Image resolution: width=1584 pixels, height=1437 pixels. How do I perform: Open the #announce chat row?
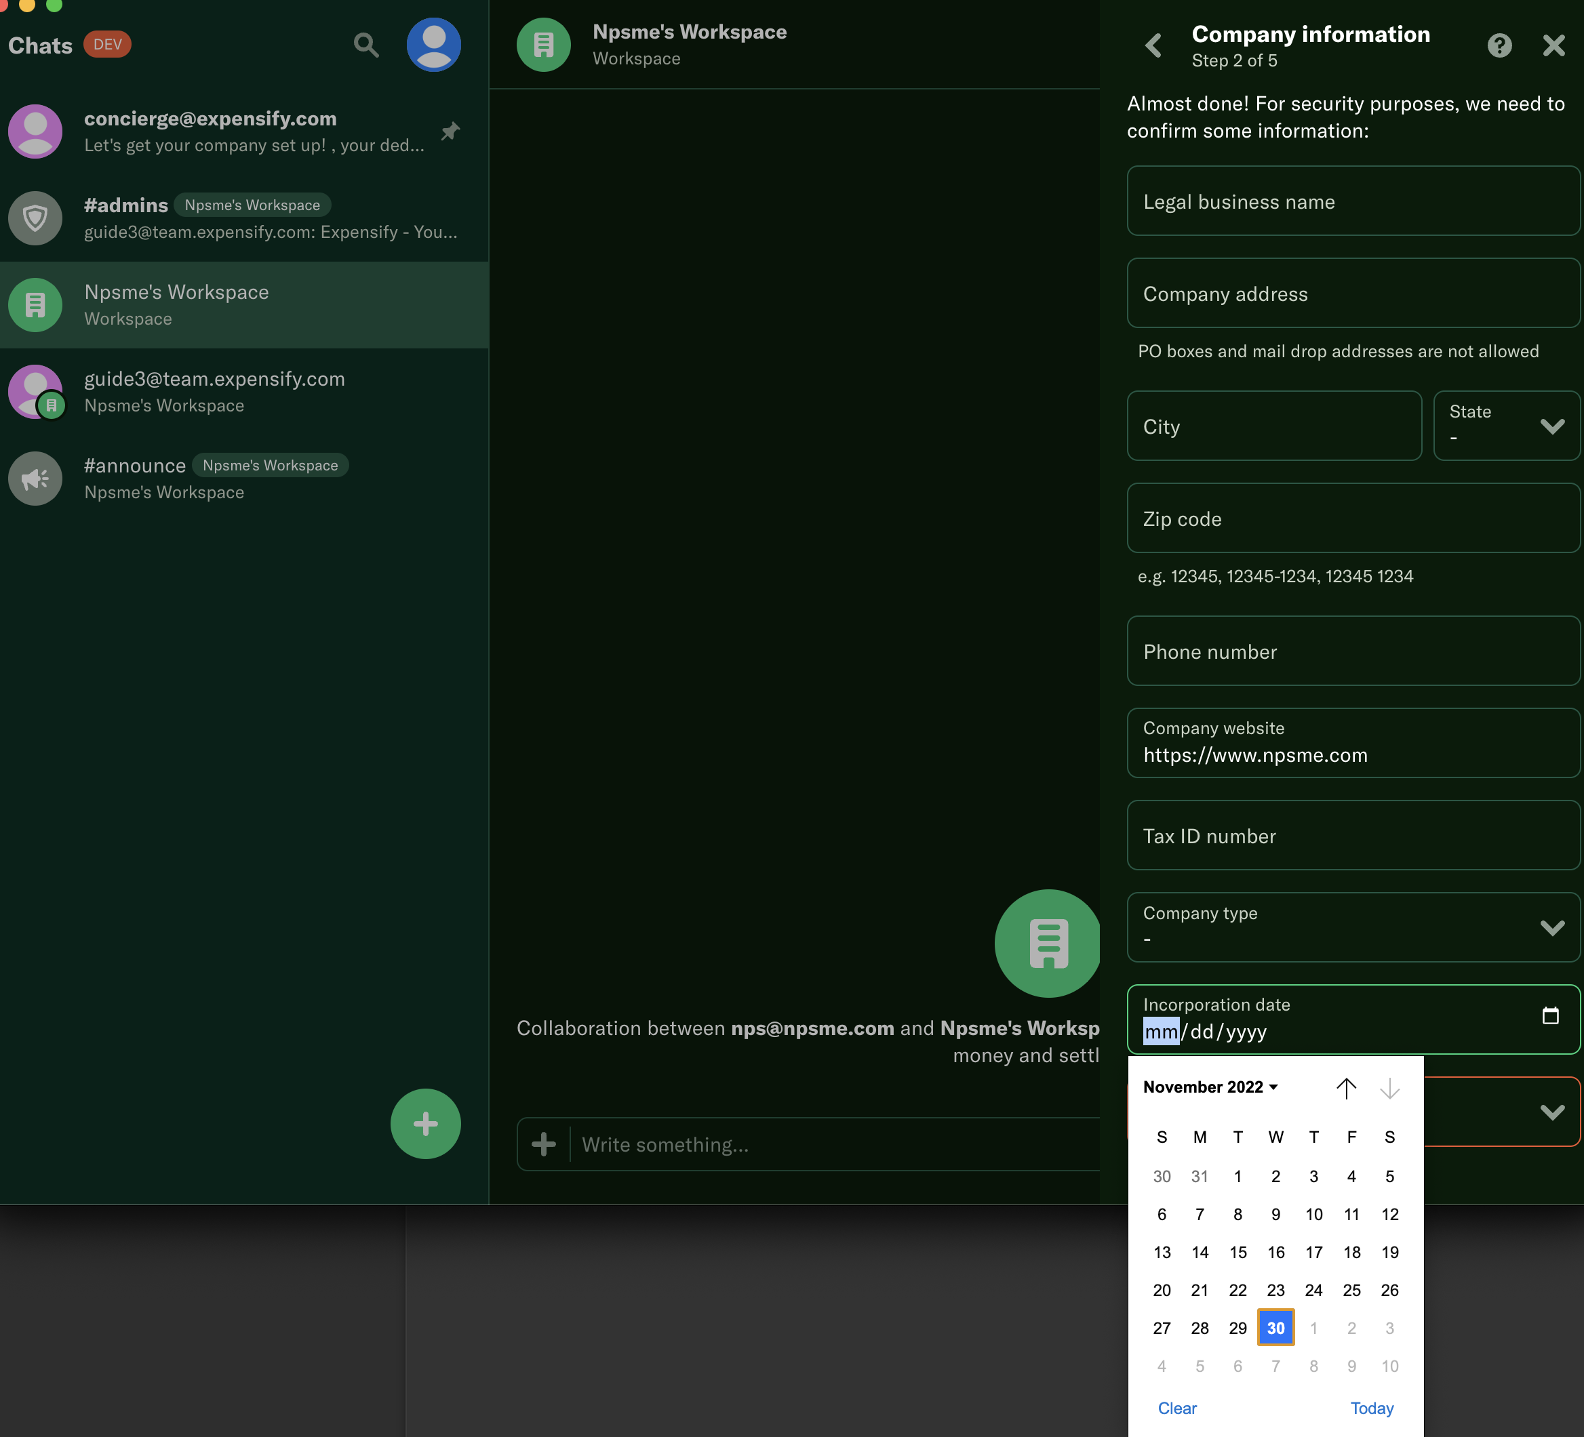click(x=243, y=479)
